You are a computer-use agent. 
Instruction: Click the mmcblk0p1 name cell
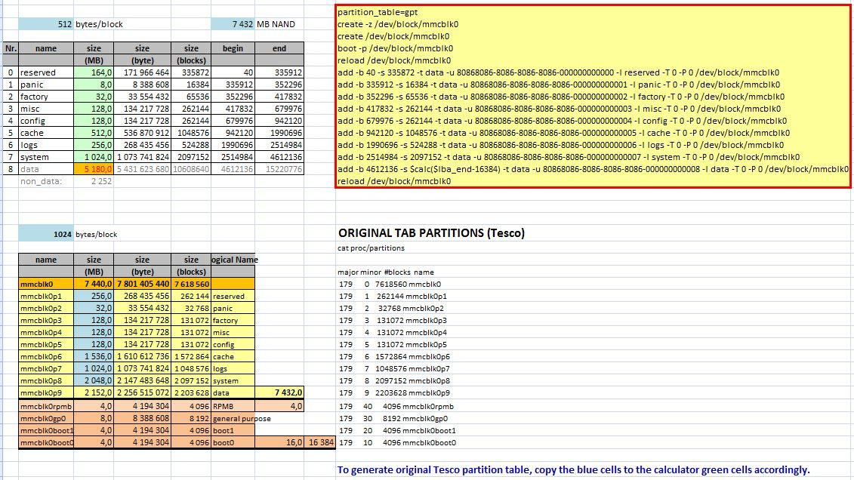46,296
